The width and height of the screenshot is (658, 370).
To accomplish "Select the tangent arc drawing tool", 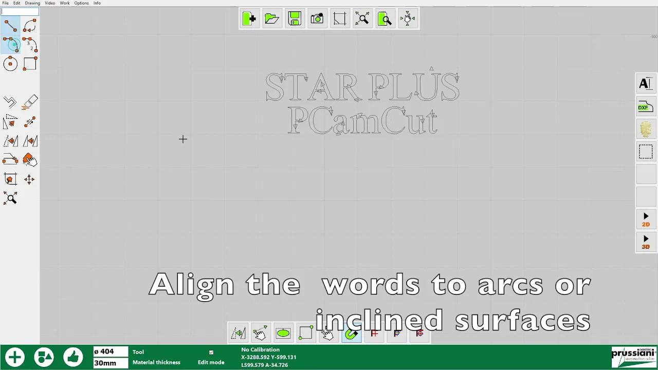I will [10, 45].
